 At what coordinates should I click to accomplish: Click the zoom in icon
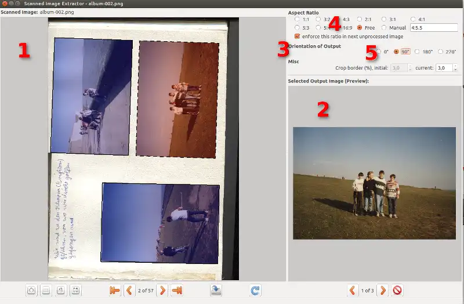[x=31, y=291]
